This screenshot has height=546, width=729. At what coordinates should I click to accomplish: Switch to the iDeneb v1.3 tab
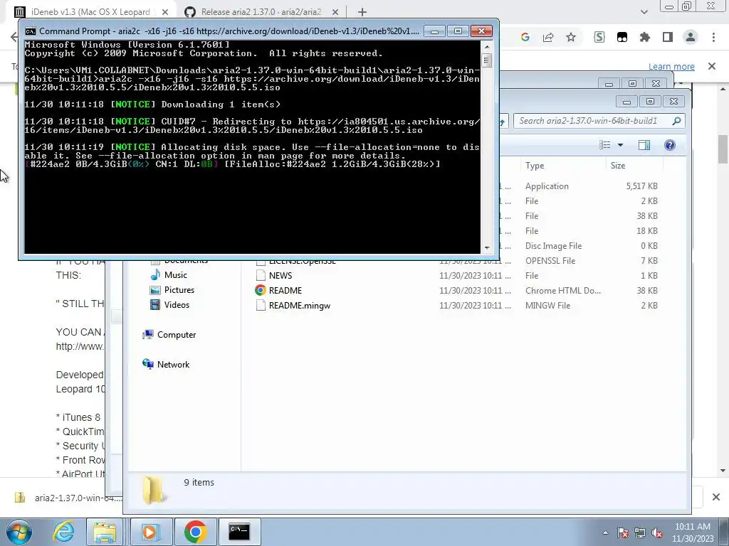pyautogui.click(x=90, y=12)
